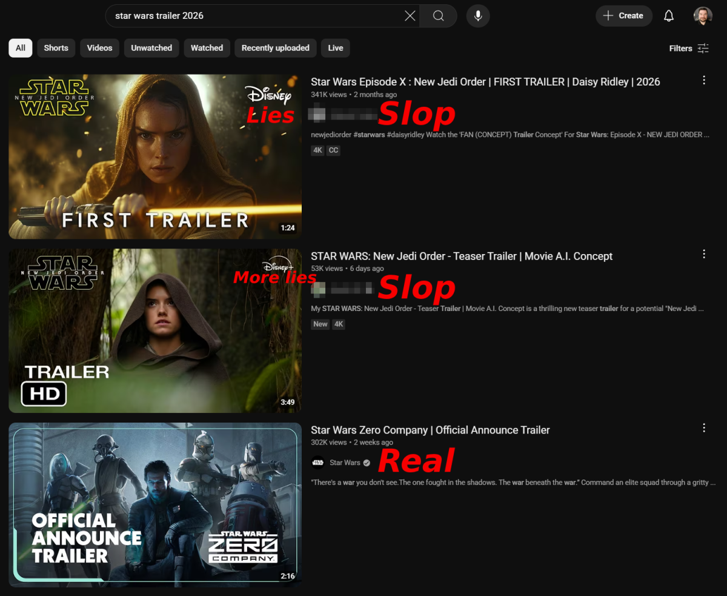
Task: Click the CC badge under the Episode X video
Action: point(333,150)
